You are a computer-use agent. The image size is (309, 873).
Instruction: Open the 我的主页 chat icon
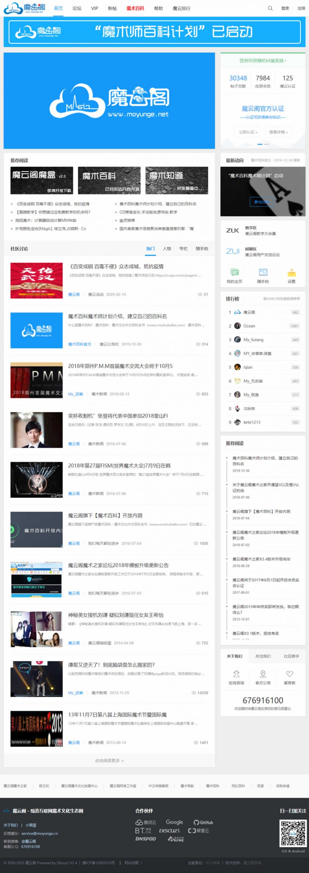pyautogui.click(x=234, y=272)
